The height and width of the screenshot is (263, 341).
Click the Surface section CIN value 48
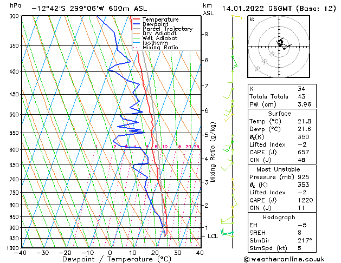(301, 160)
